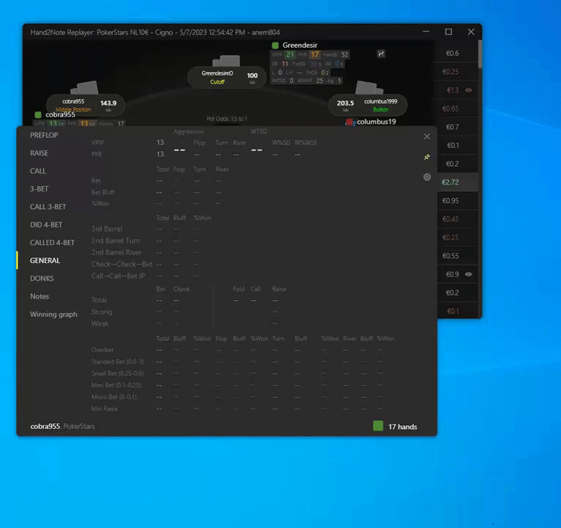The image size is (561, 528).
Task: Close the cobra955 stats popup
Action: (427, 136)
